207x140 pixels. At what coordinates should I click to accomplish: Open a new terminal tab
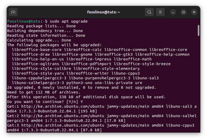[13, 12]
